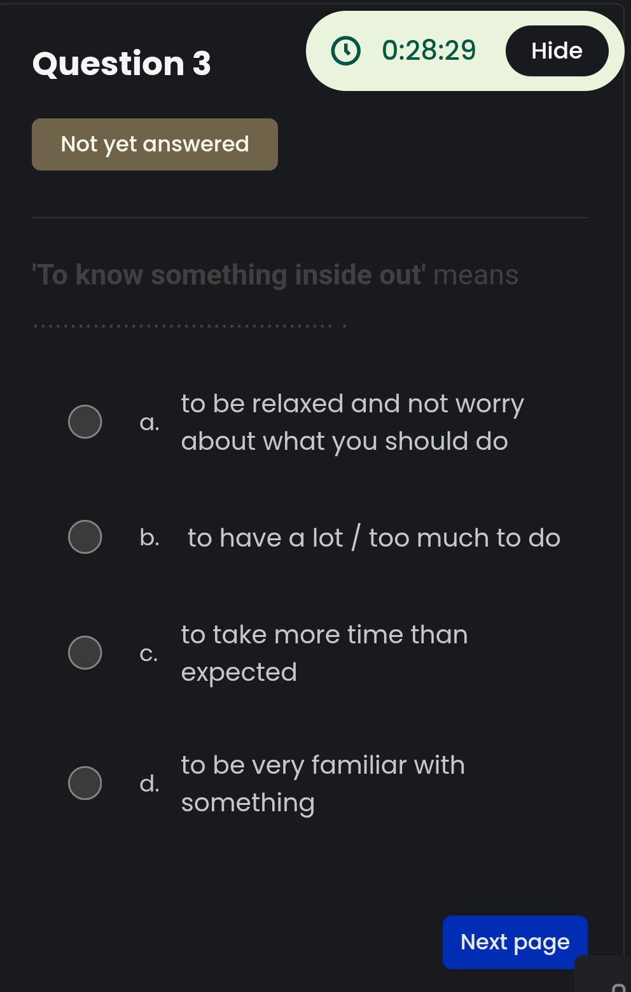Hide the countdown timer

[557, 50]
